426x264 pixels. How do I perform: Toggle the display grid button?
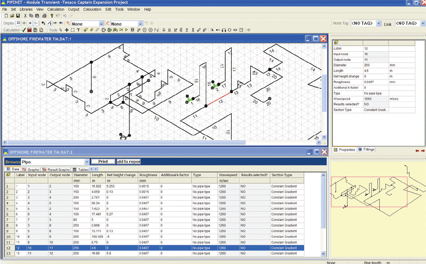pyautogui.click(x=19, y=23)
